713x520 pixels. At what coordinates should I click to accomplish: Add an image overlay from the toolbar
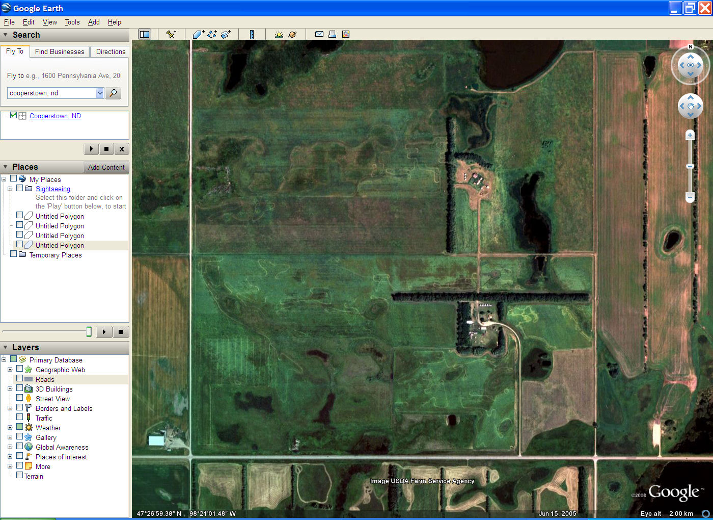[226, 34]
